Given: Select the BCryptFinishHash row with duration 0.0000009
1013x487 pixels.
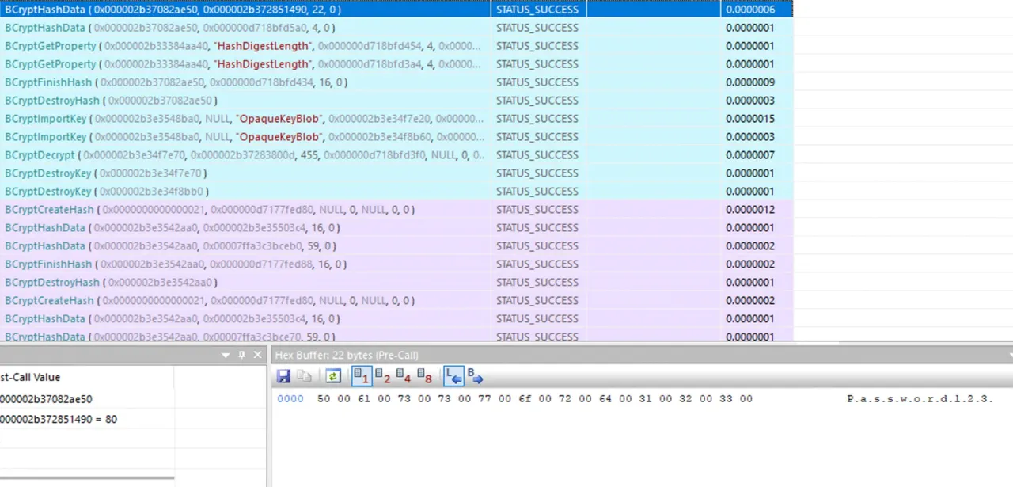Looking at the screenshot, I should [x=396, y=82].
